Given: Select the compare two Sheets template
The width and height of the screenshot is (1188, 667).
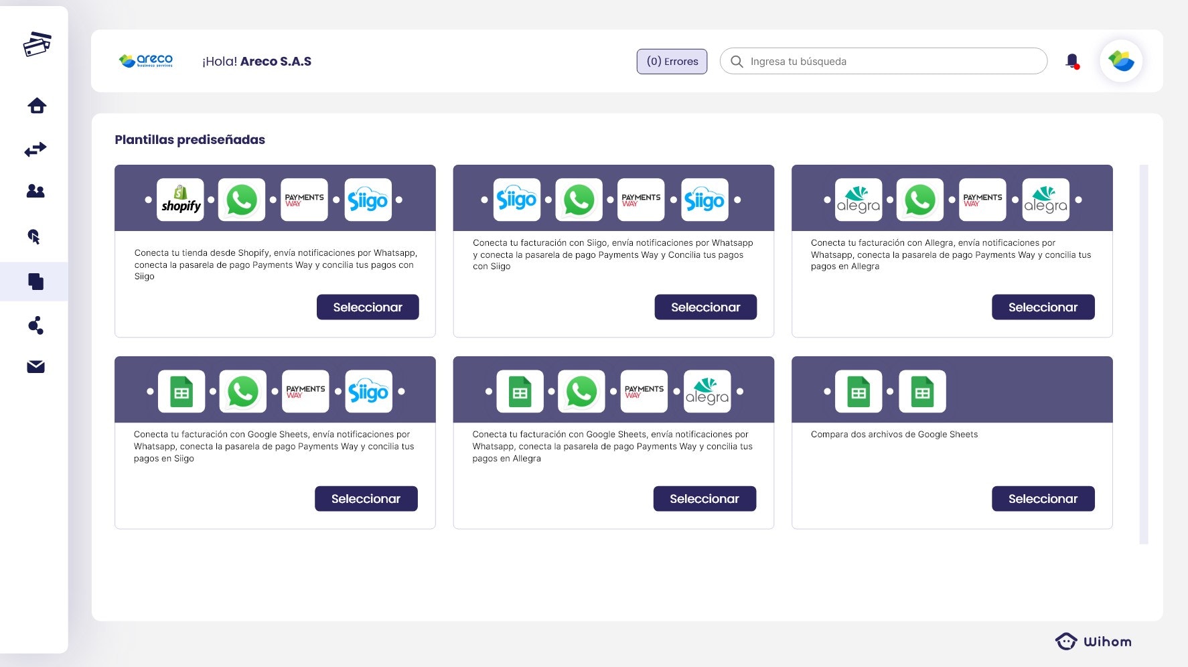Looking at the screenshot, I should (x=1043, y=498).
